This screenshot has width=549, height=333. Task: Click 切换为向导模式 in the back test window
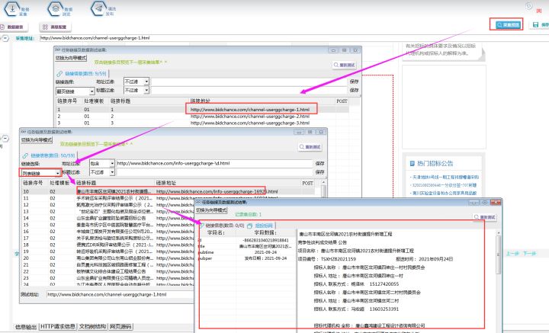[71, 58]
